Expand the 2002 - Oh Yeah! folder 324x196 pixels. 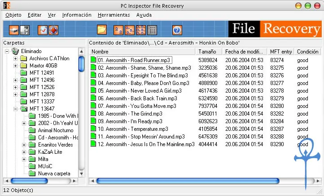pos(24,123)
